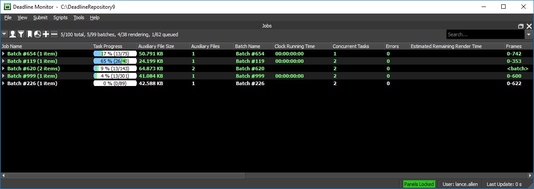The width and height of the screenshot is (534, 189).
Task: Click the plus expand-all icon
Action: (x=46, y=34)
